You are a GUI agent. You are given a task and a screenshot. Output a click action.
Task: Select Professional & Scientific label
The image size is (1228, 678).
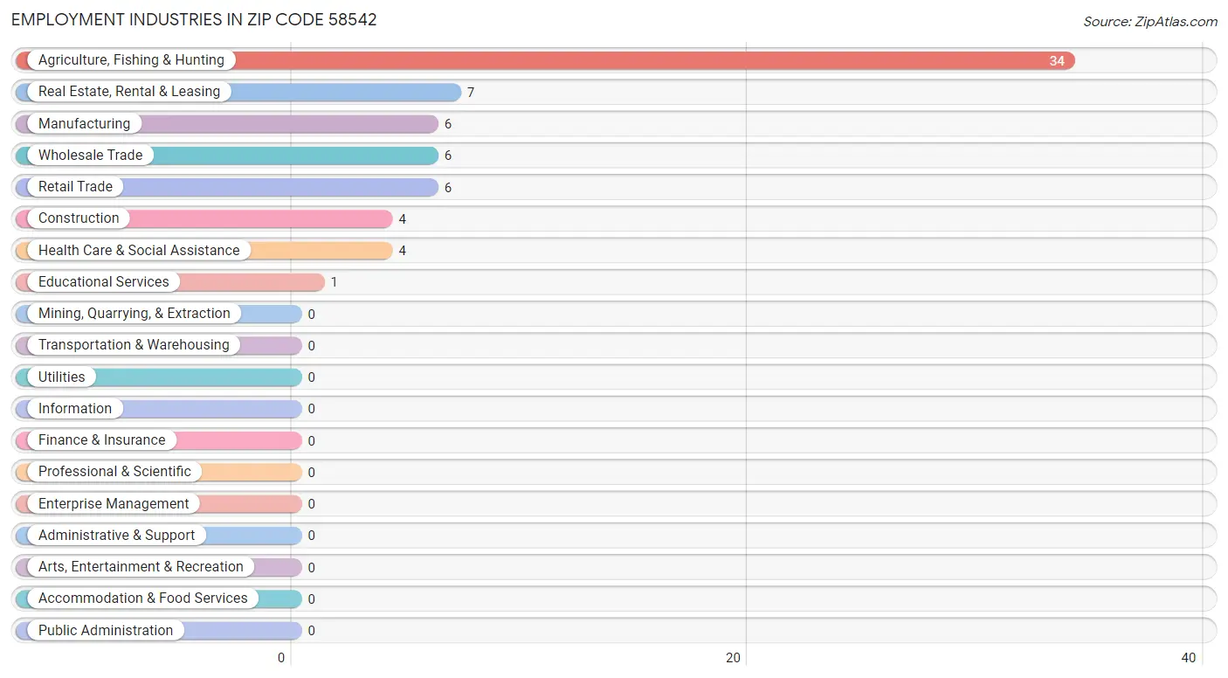114,472
